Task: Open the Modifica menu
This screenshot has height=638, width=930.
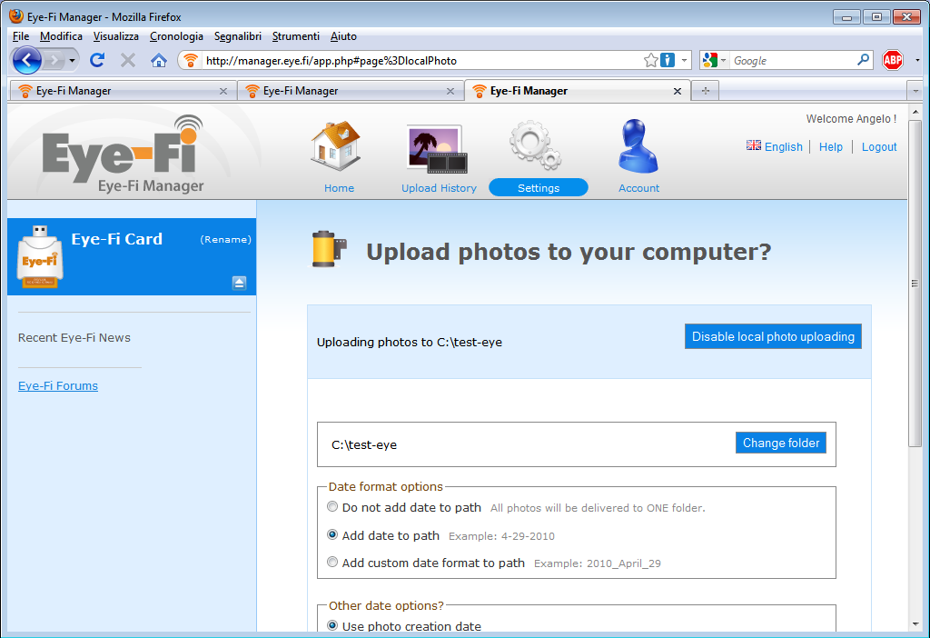Action: point(61,36)
